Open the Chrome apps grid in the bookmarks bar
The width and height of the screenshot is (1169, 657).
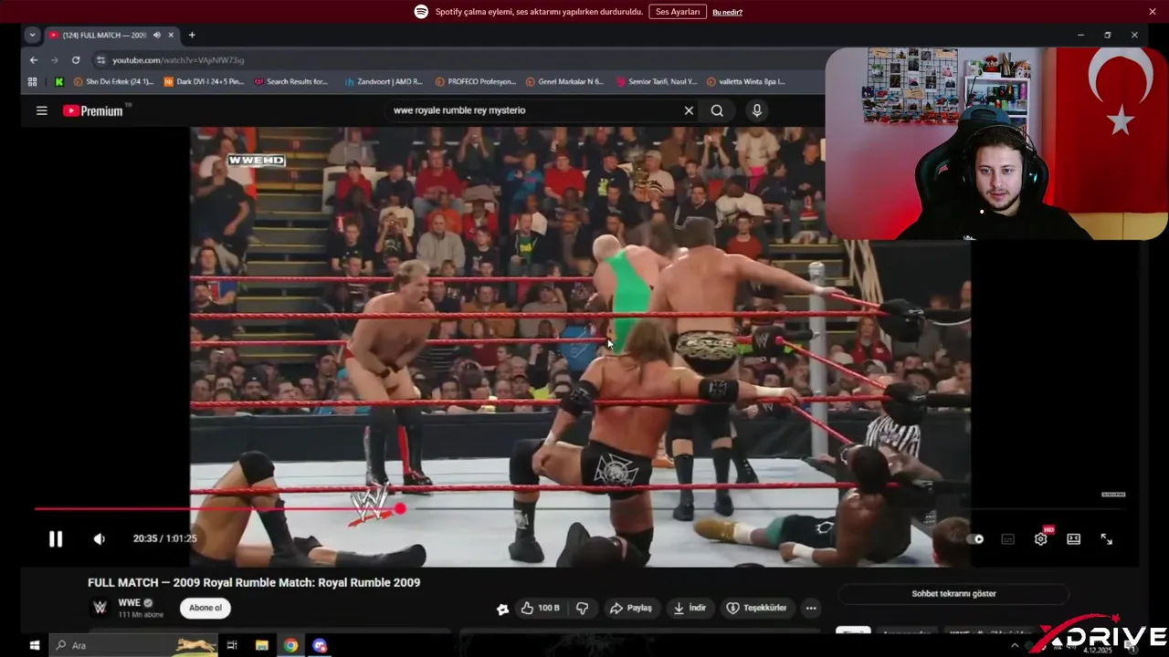(x=33, y=81)
